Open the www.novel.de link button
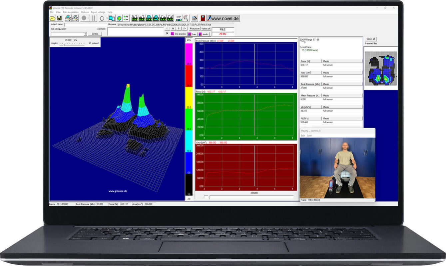 (223, 18)
